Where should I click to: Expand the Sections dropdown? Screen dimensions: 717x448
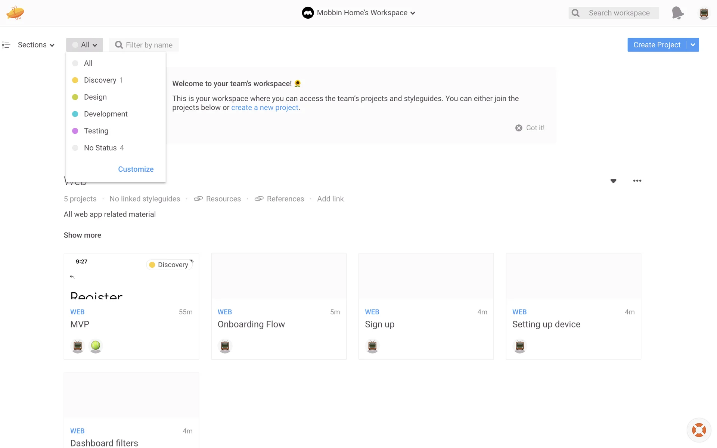(x=36, y=45)
